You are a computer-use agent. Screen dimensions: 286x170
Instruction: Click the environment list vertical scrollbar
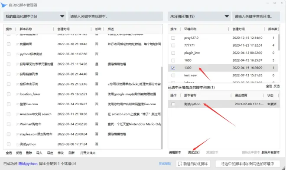(279, 42)
